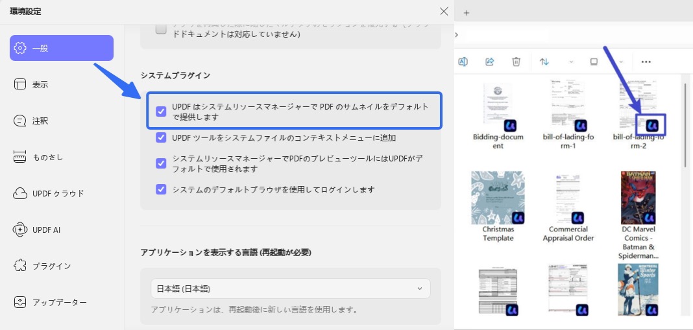Viewport: 693px width, 330px height.
Task: Click the UPDF badge on Christmas Template
Action: click(x=518, y=218)
